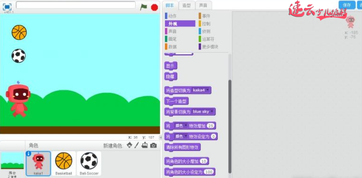Click the 隐藏 block

click(x=171, y=76)
